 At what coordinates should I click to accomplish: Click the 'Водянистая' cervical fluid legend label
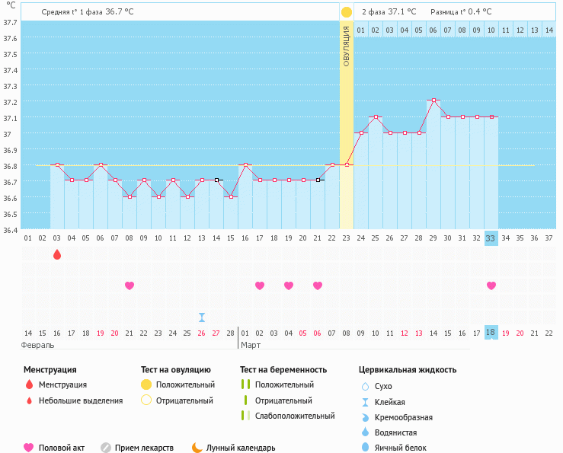click(x=398, y=432)
